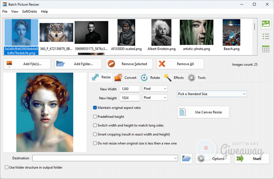
Task: Switch to thumbnail view icon in sidebar
Action: (265, 24)
